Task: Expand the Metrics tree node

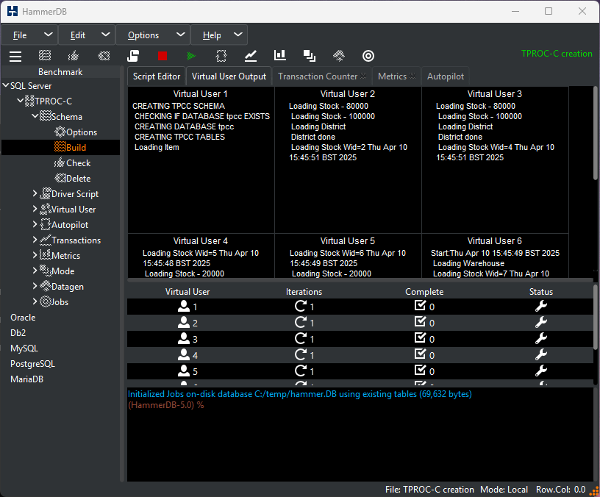Action: 35,255
